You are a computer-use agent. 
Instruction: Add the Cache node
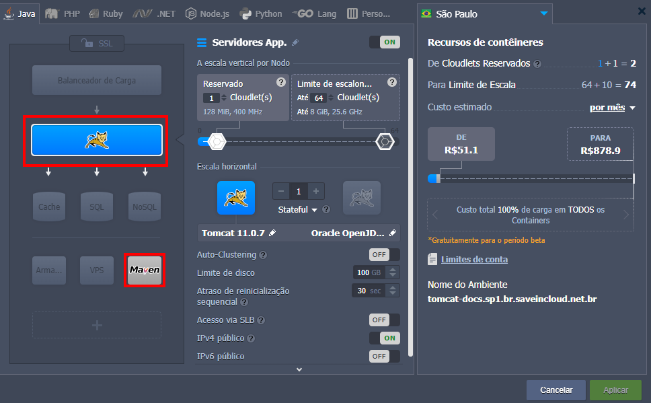[x=49, y=207]
